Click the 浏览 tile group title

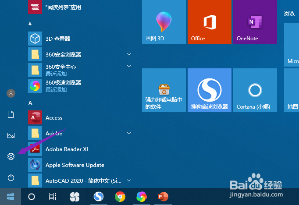(x=289, y=14)
